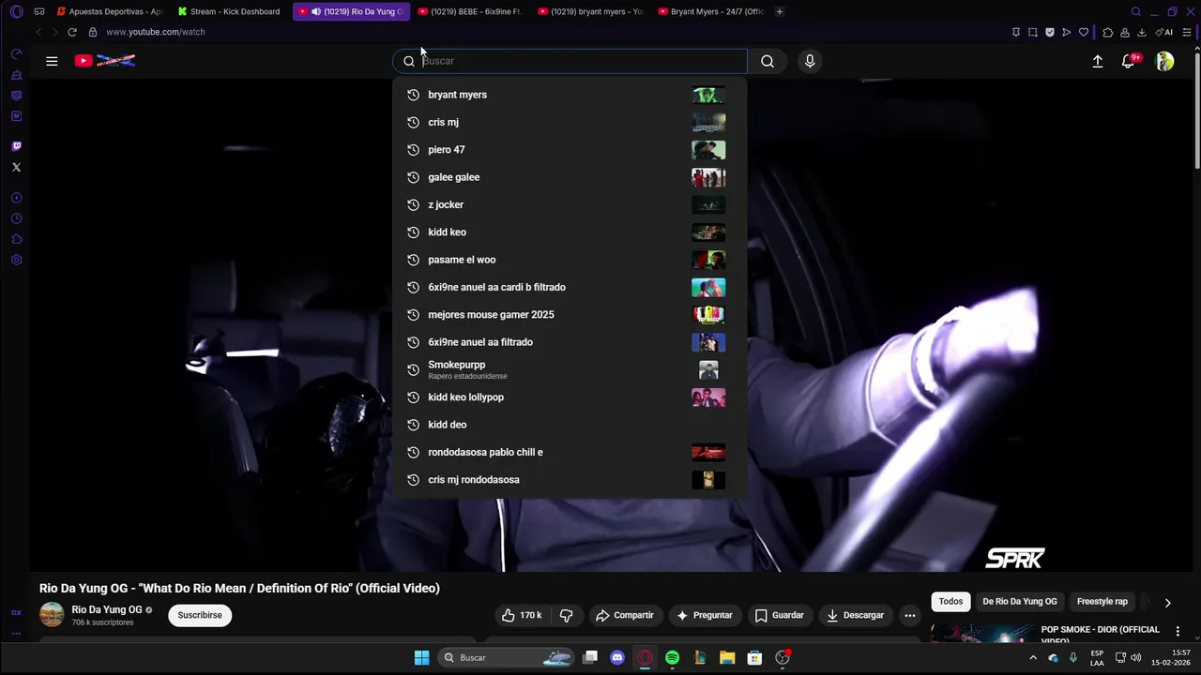Open options for Pop Smoke Dior video
Image resolution: width=1201 pixels, height=675 pixels.
[x=1178, y=632]
